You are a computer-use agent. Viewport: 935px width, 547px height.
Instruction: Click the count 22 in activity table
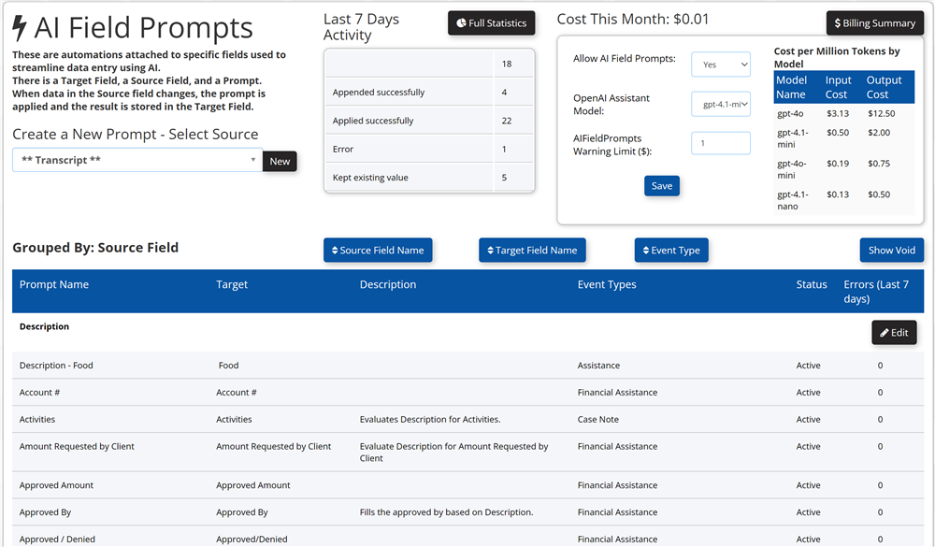pos(506,121)
